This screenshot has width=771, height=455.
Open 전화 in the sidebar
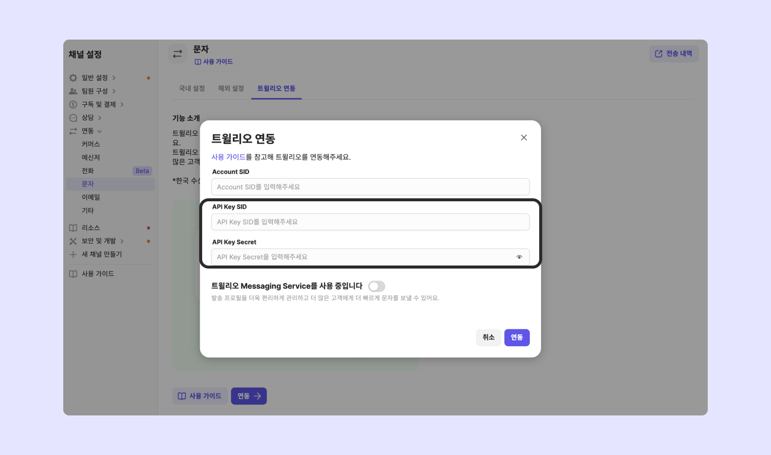(88, 171)
